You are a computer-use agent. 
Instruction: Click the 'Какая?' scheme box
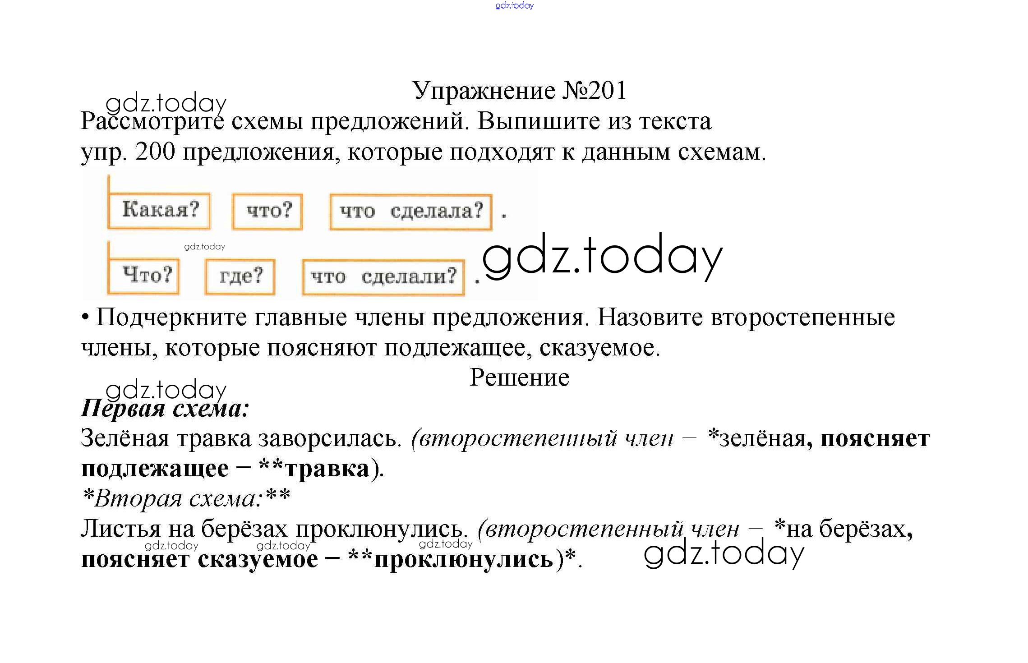pyautogui.click(x=159, y=211)
